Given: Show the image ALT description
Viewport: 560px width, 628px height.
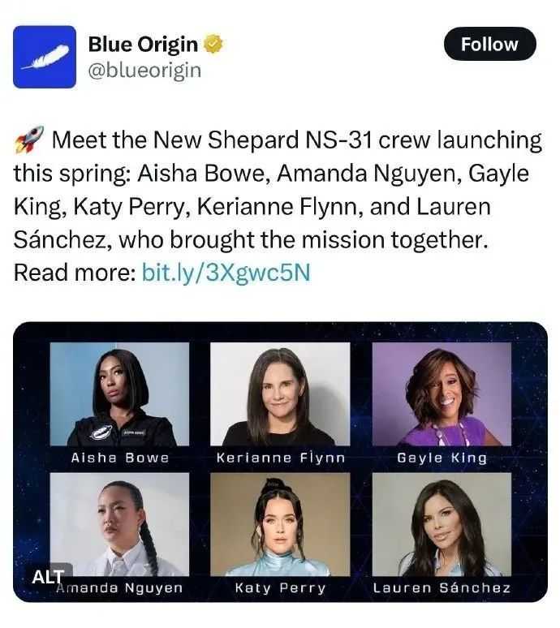Looking at the screenshot, I should 48,577.
